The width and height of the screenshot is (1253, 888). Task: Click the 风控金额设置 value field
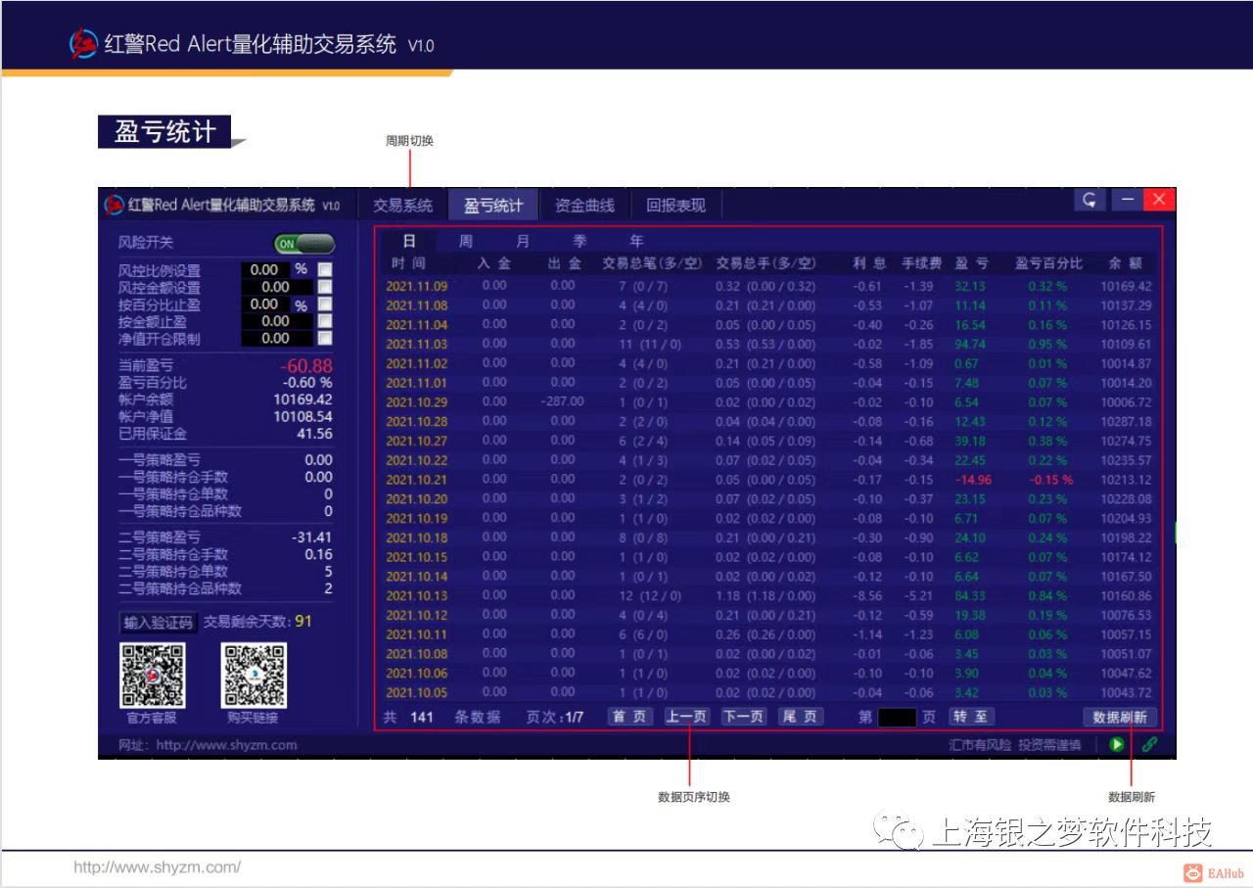coord(276,287)
